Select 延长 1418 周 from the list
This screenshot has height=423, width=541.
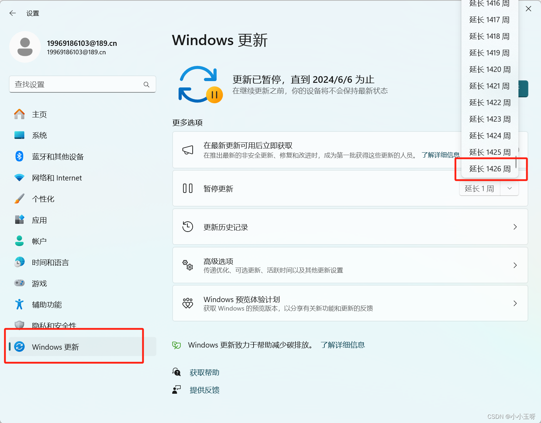pyautogui.click(x=490, y=36)
